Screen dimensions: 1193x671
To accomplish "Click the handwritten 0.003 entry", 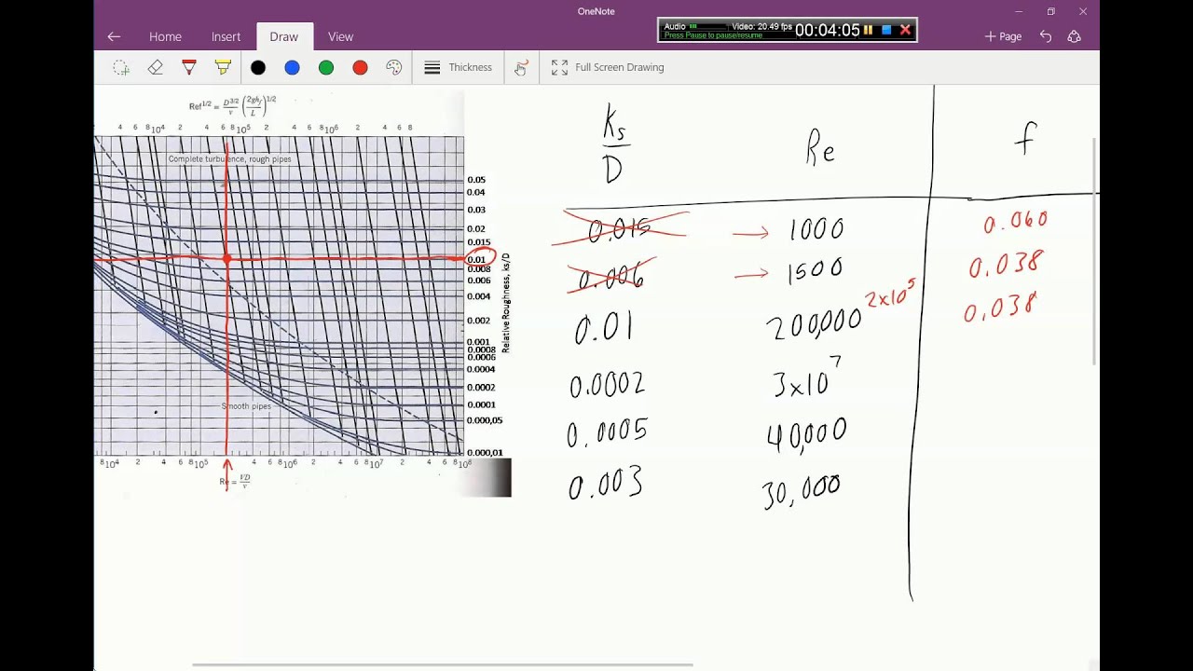I will 606,485.
